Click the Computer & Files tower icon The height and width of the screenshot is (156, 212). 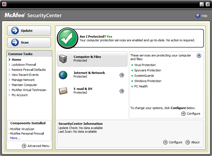point(63,59)
